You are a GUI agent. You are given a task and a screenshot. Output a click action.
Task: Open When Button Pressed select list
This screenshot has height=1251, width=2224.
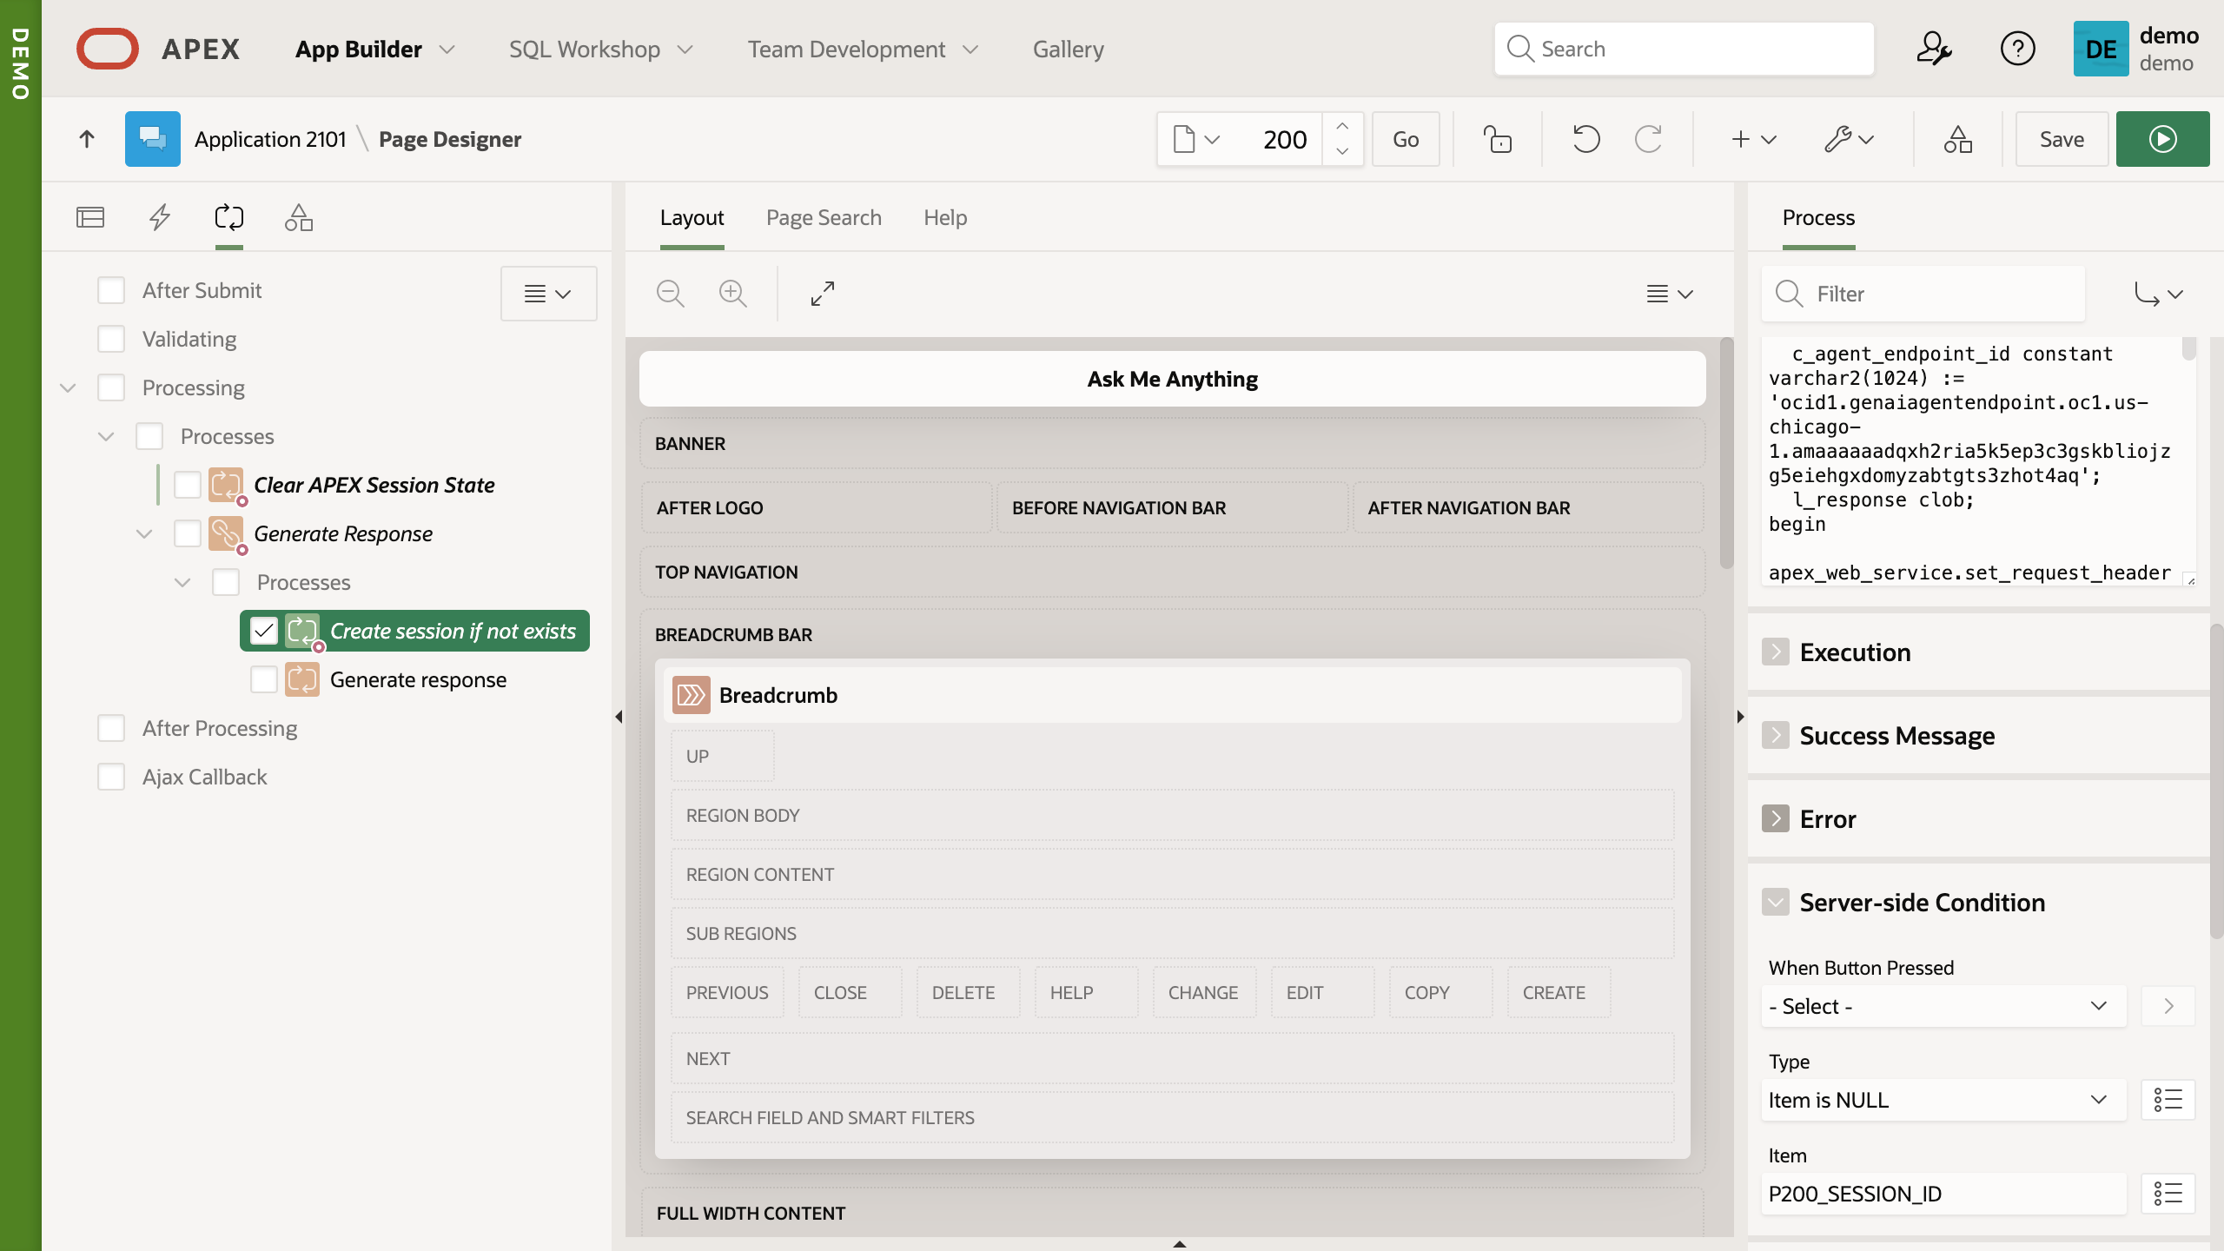tap(1943, 1006)
